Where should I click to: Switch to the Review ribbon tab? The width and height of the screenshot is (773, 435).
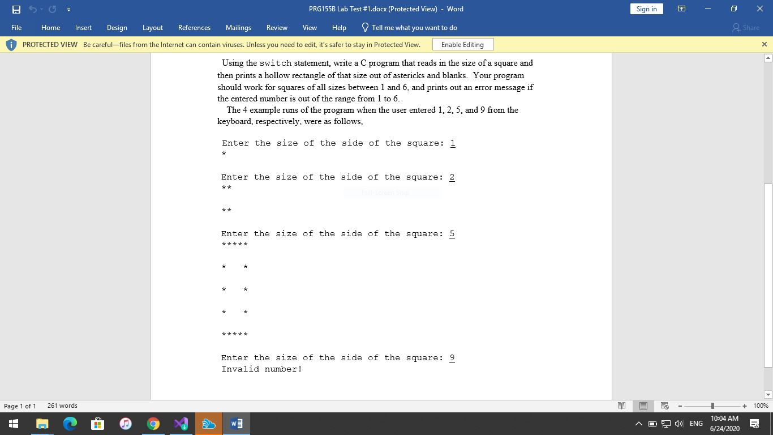click(277, 27)
